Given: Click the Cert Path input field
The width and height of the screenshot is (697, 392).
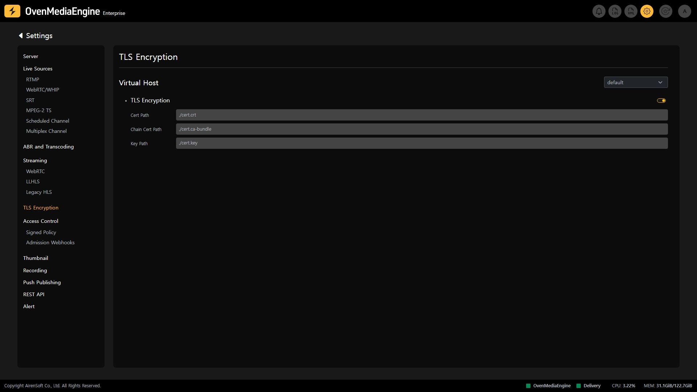Looking at the screenshot, I should [421, 115].
